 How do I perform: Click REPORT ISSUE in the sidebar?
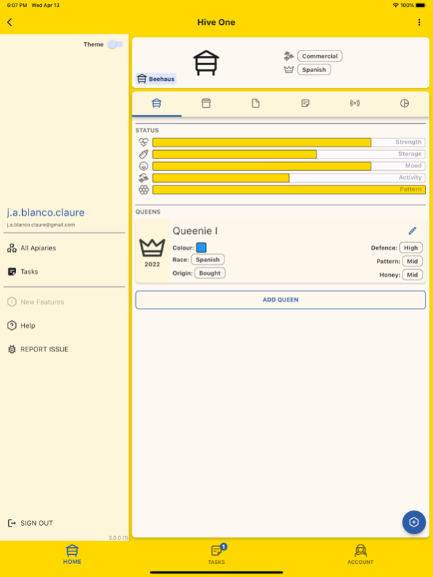point(64,349)
